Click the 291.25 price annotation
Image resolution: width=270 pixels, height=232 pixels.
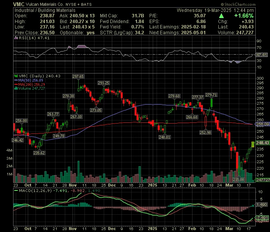click(103, 83)
